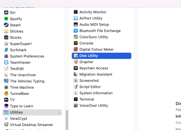Select the Siri app icon
Screen dimensions: 181x130
6,12
